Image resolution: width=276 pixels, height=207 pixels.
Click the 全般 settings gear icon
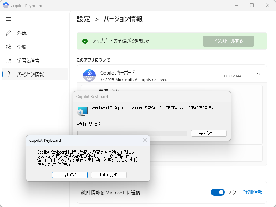pos(9,47)
